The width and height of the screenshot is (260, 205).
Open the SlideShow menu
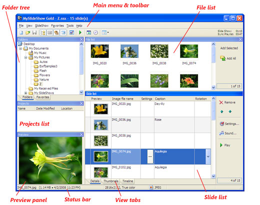pos(41,25)
